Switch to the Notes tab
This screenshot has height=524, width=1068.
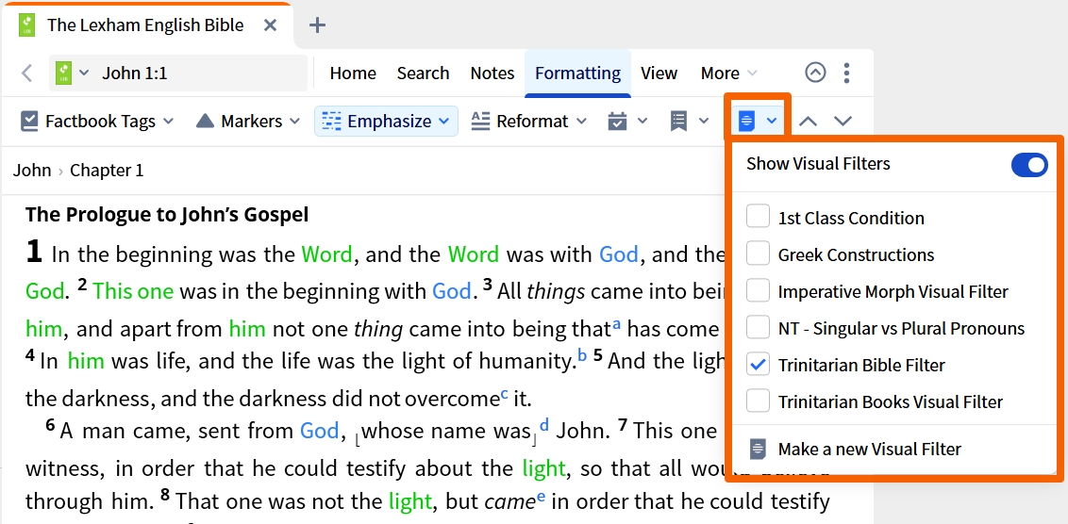492,73
